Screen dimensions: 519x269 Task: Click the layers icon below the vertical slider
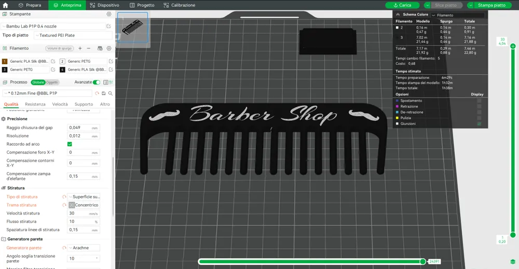tap(513, 262)
